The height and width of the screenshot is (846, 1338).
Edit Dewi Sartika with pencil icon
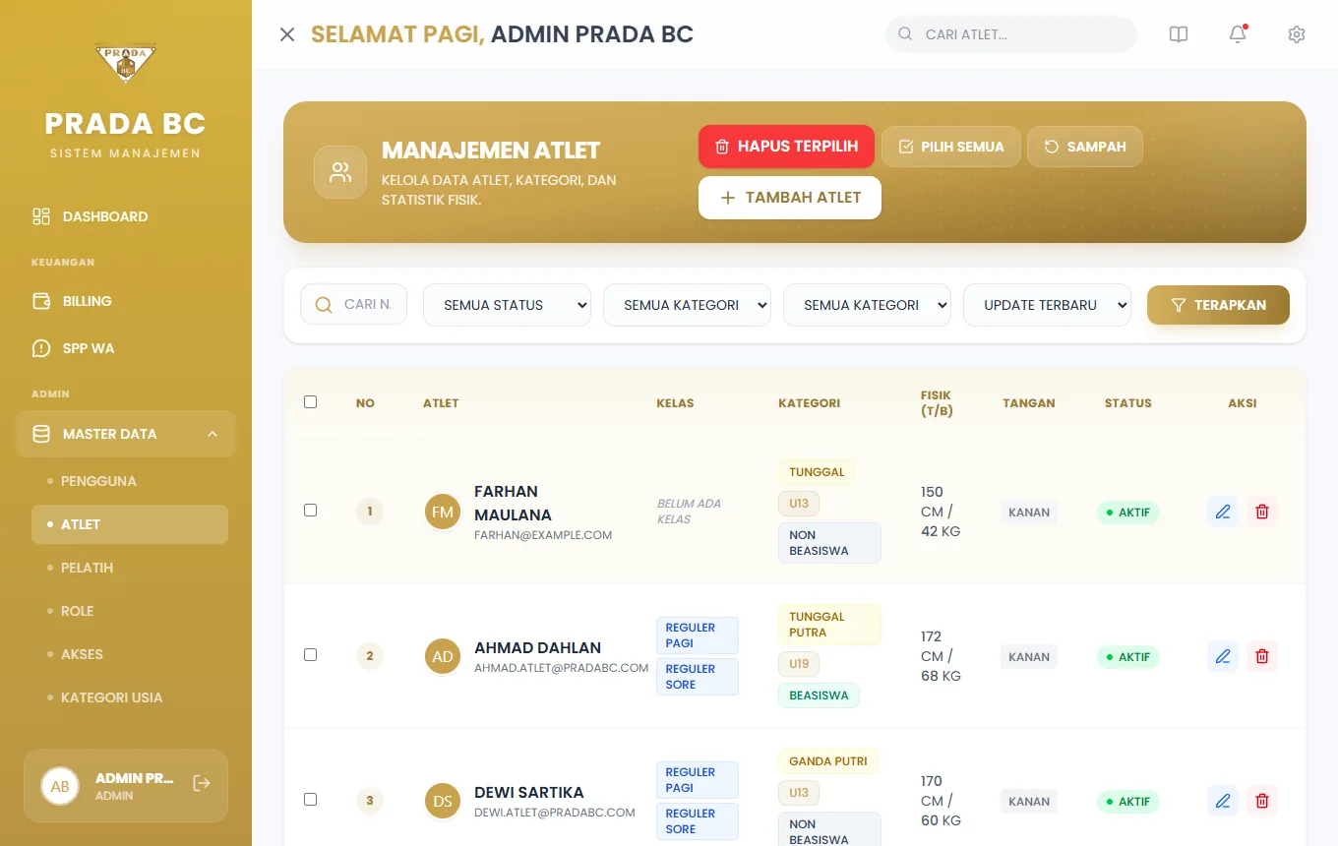(1223, 801)
